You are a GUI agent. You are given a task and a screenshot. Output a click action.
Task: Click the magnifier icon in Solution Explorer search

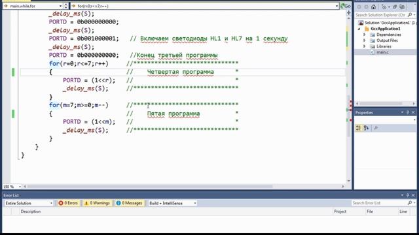[x=410, y=15]
